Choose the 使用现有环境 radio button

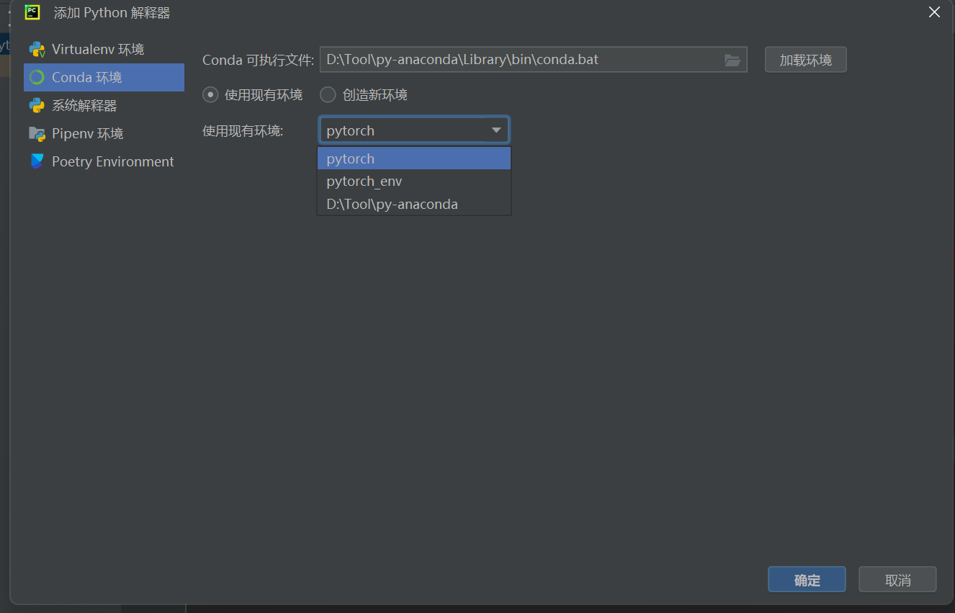pos(210,95)
